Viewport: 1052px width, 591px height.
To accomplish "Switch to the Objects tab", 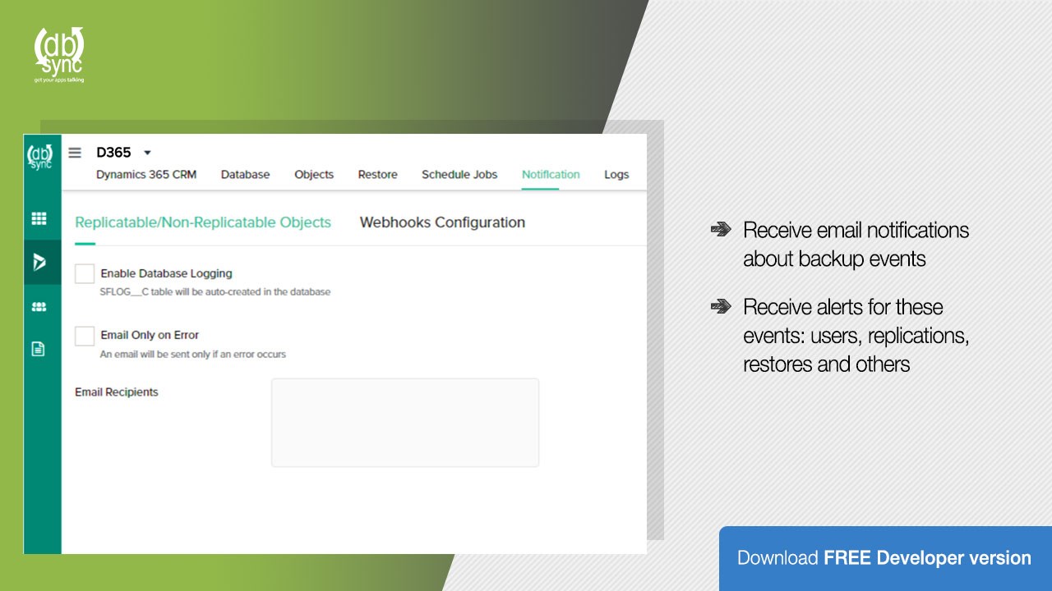I will 314,175.
